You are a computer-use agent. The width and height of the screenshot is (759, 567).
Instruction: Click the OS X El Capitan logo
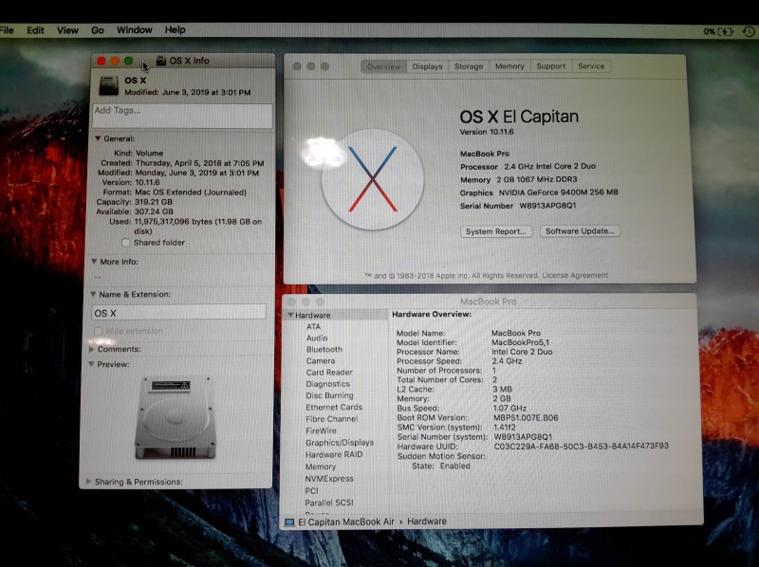pos(372,179)
